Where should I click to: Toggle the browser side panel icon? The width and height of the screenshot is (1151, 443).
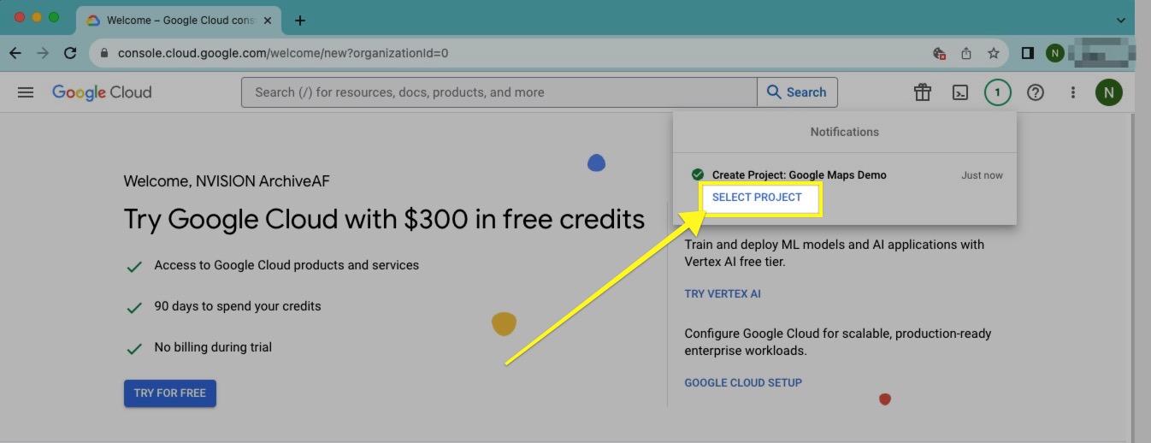click(x=1028, y=53)
